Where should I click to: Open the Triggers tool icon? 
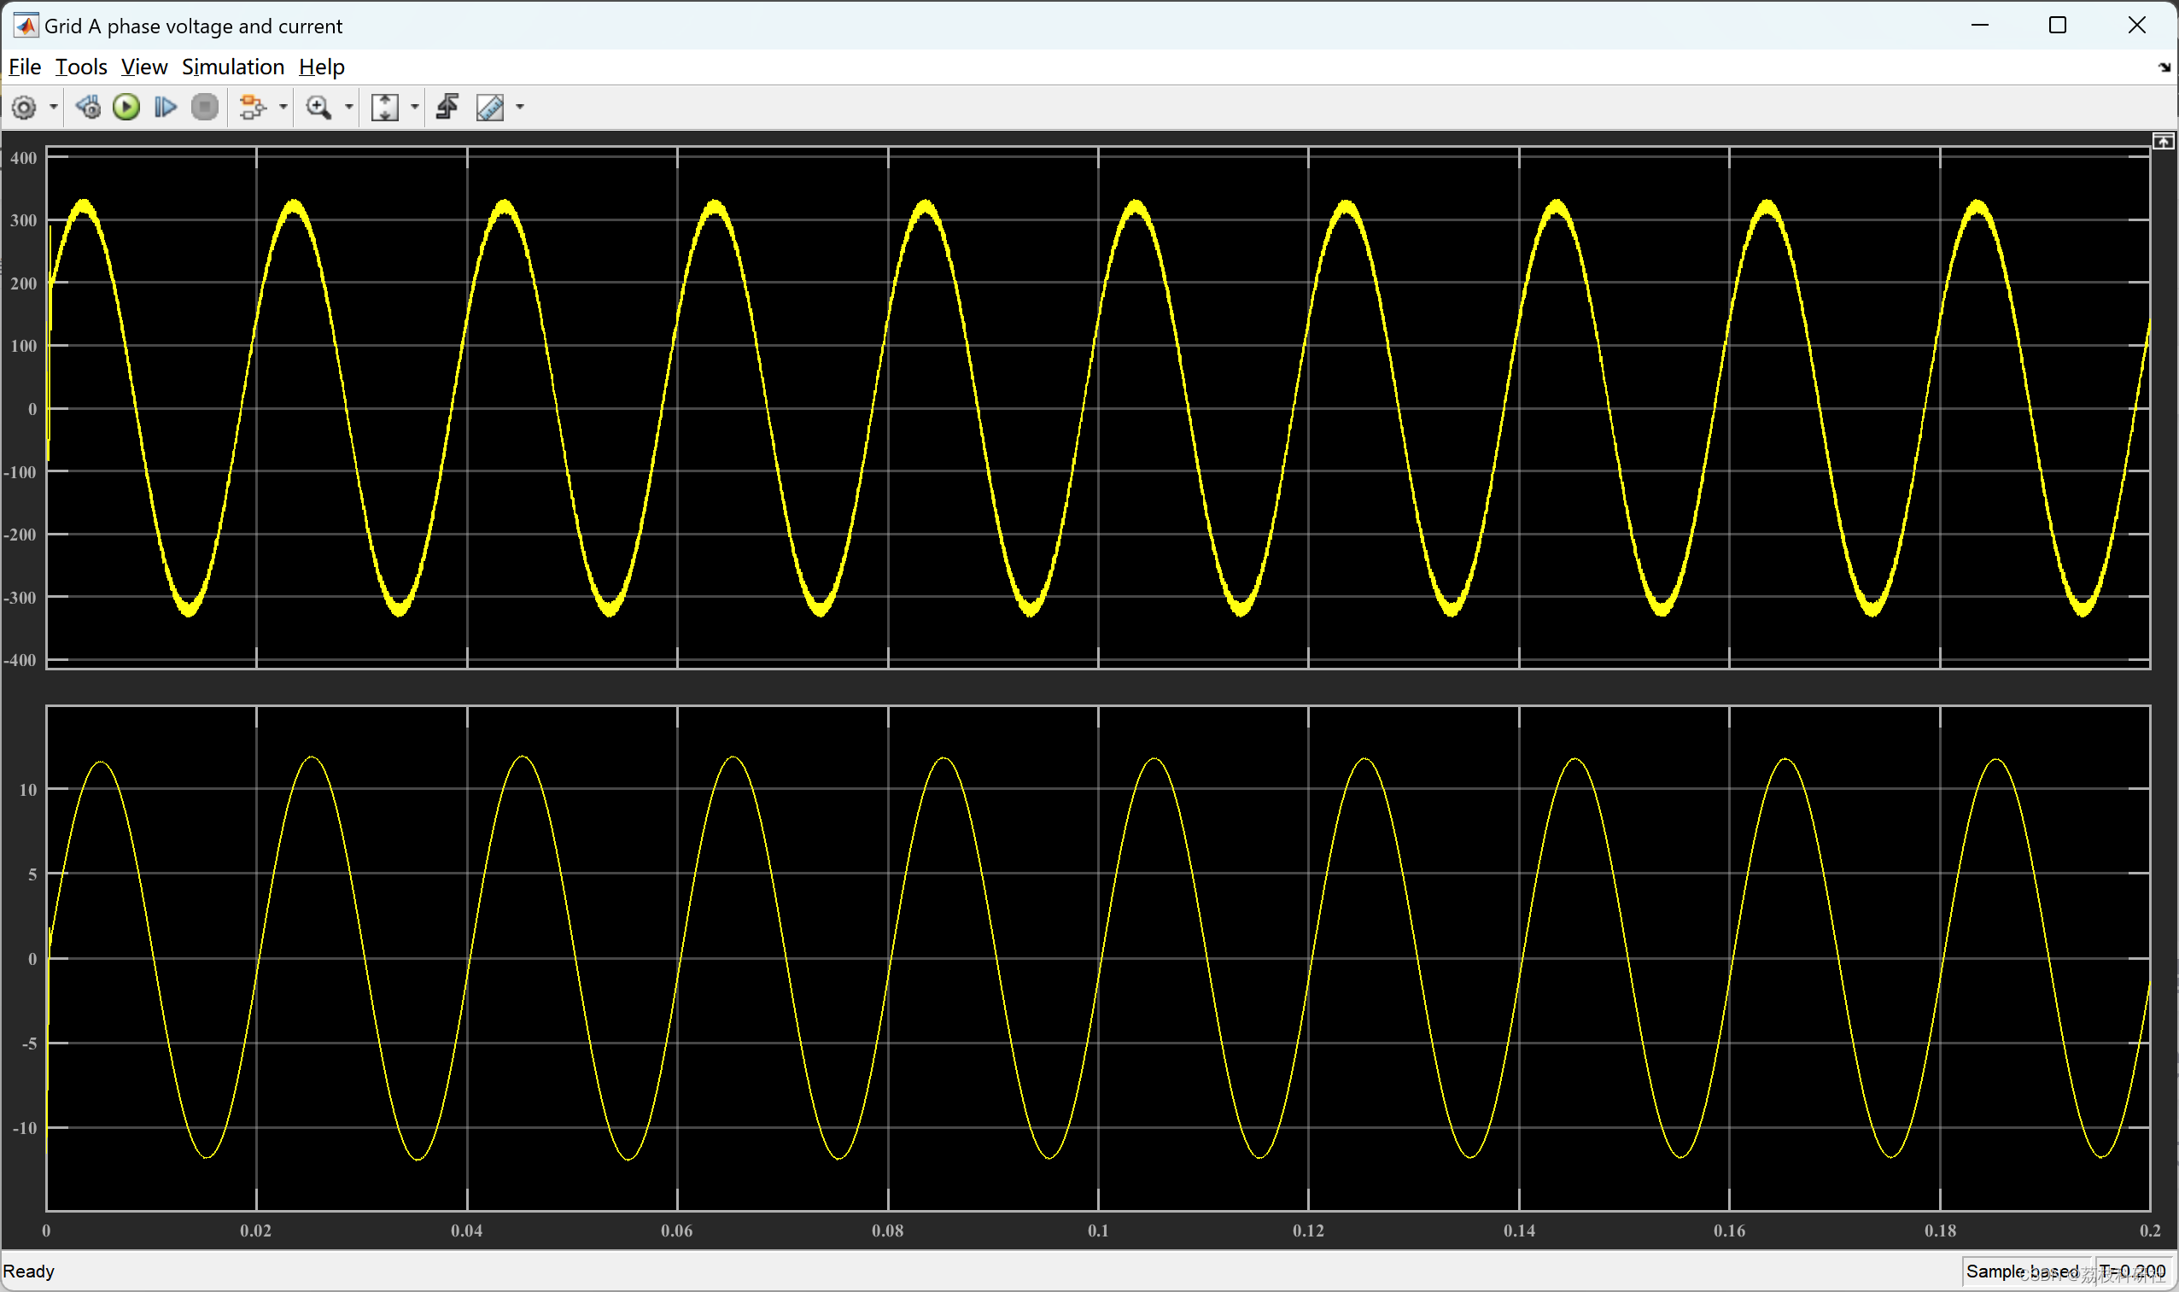click(x=447, y=107)
